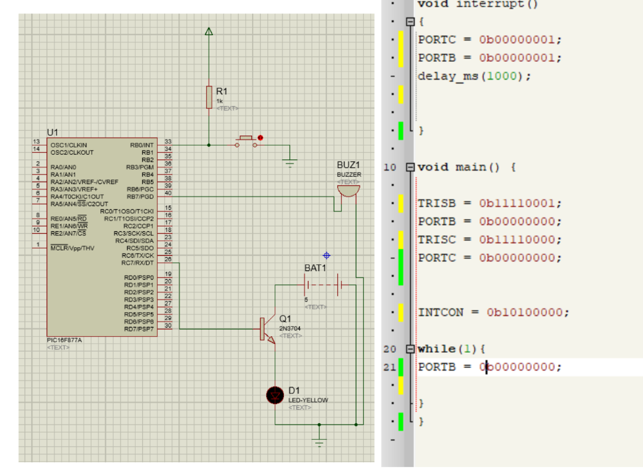Image resolution: width=643 pixels, height=473 pixels.
Task: Select the BUZ1 buzzer component
Action: (348, 191)
